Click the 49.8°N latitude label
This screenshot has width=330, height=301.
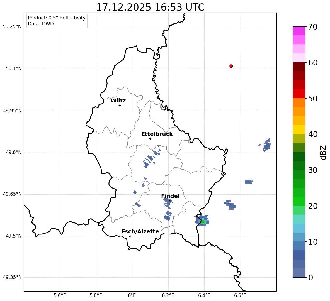click(x=14, y=152)
